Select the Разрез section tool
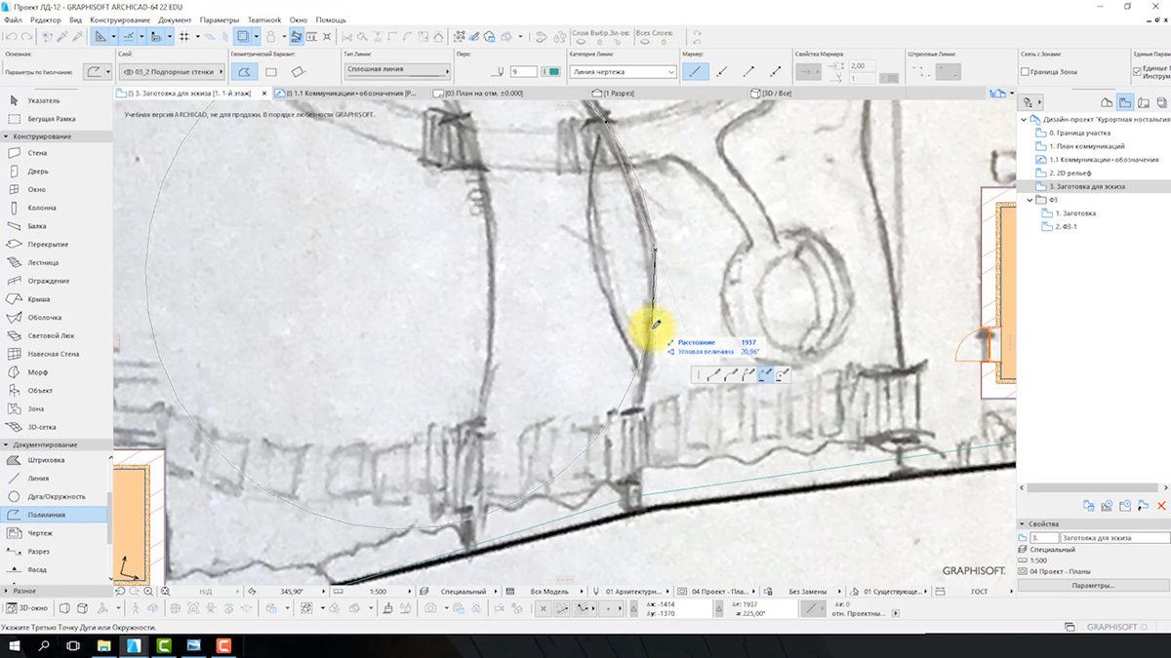 56,552
